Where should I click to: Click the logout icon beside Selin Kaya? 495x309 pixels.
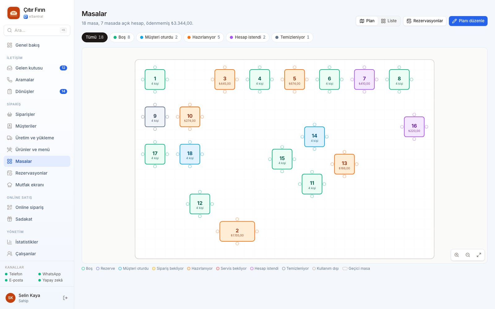65,298
